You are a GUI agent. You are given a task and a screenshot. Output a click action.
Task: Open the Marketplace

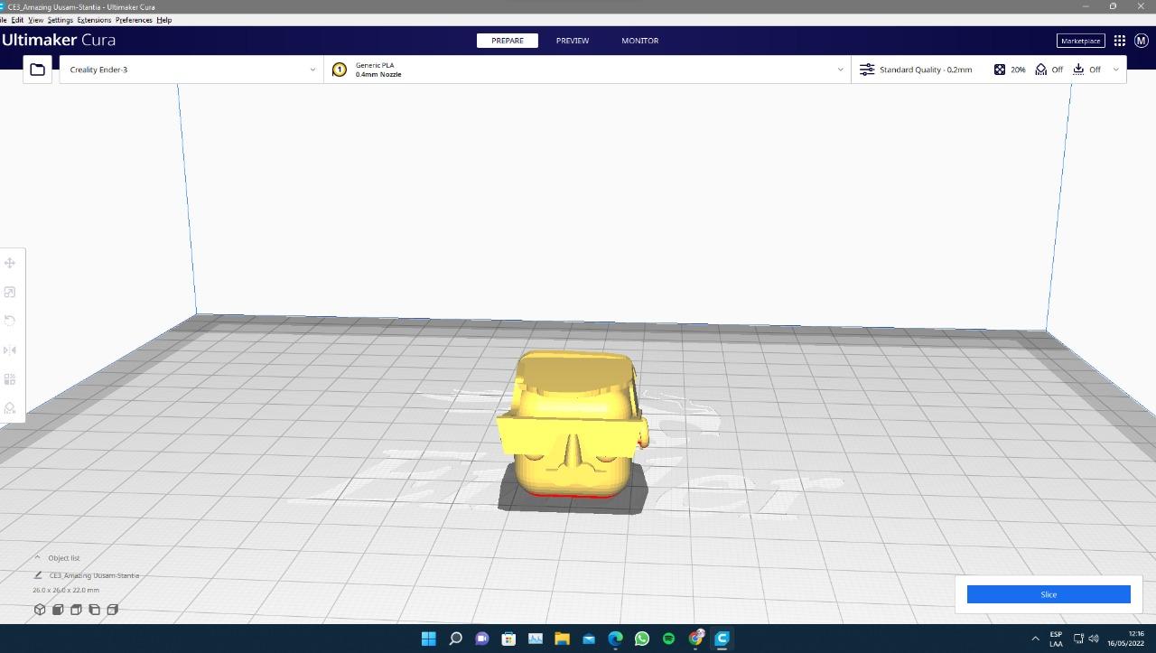point(1080,41)
